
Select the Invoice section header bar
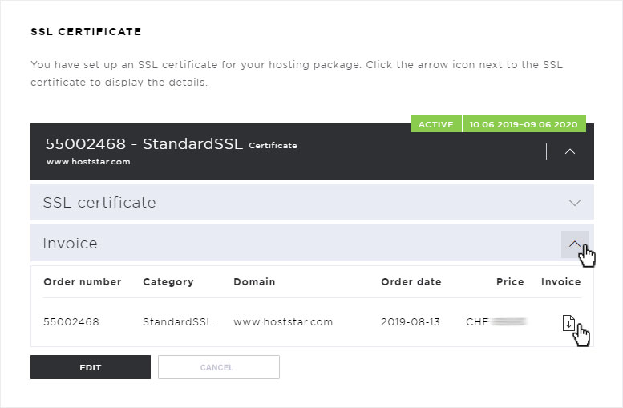[x=312, y=243]
